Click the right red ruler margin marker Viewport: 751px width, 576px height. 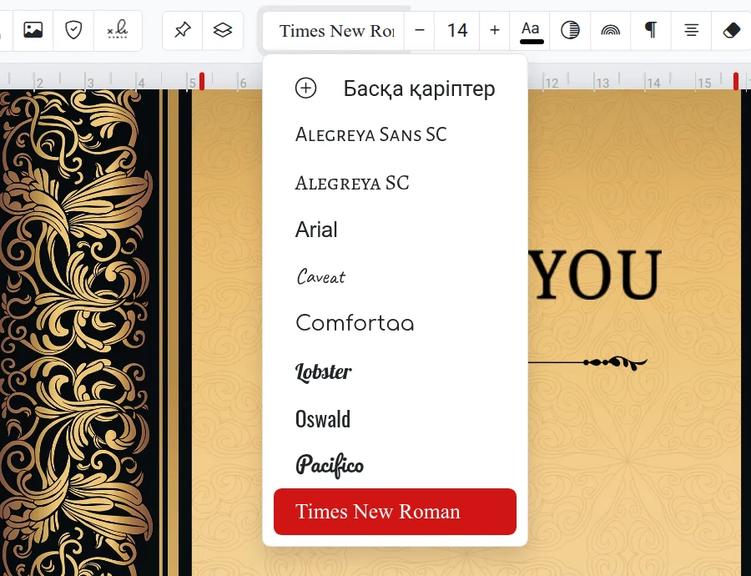[736, 81]
